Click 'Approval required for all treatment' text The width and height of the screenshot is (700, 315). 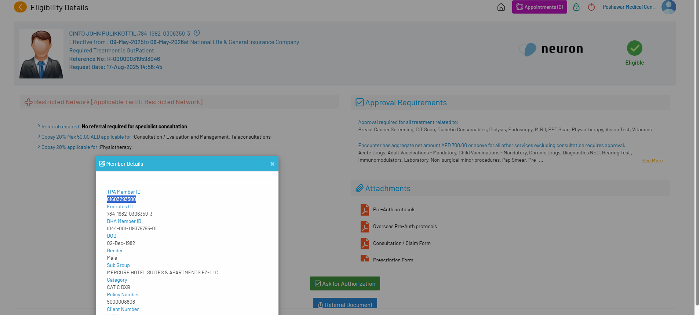click(408, 122)
